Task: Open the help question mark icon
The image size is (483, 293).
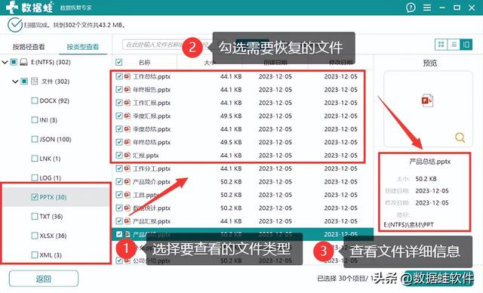Action: (x=411, y=8)
